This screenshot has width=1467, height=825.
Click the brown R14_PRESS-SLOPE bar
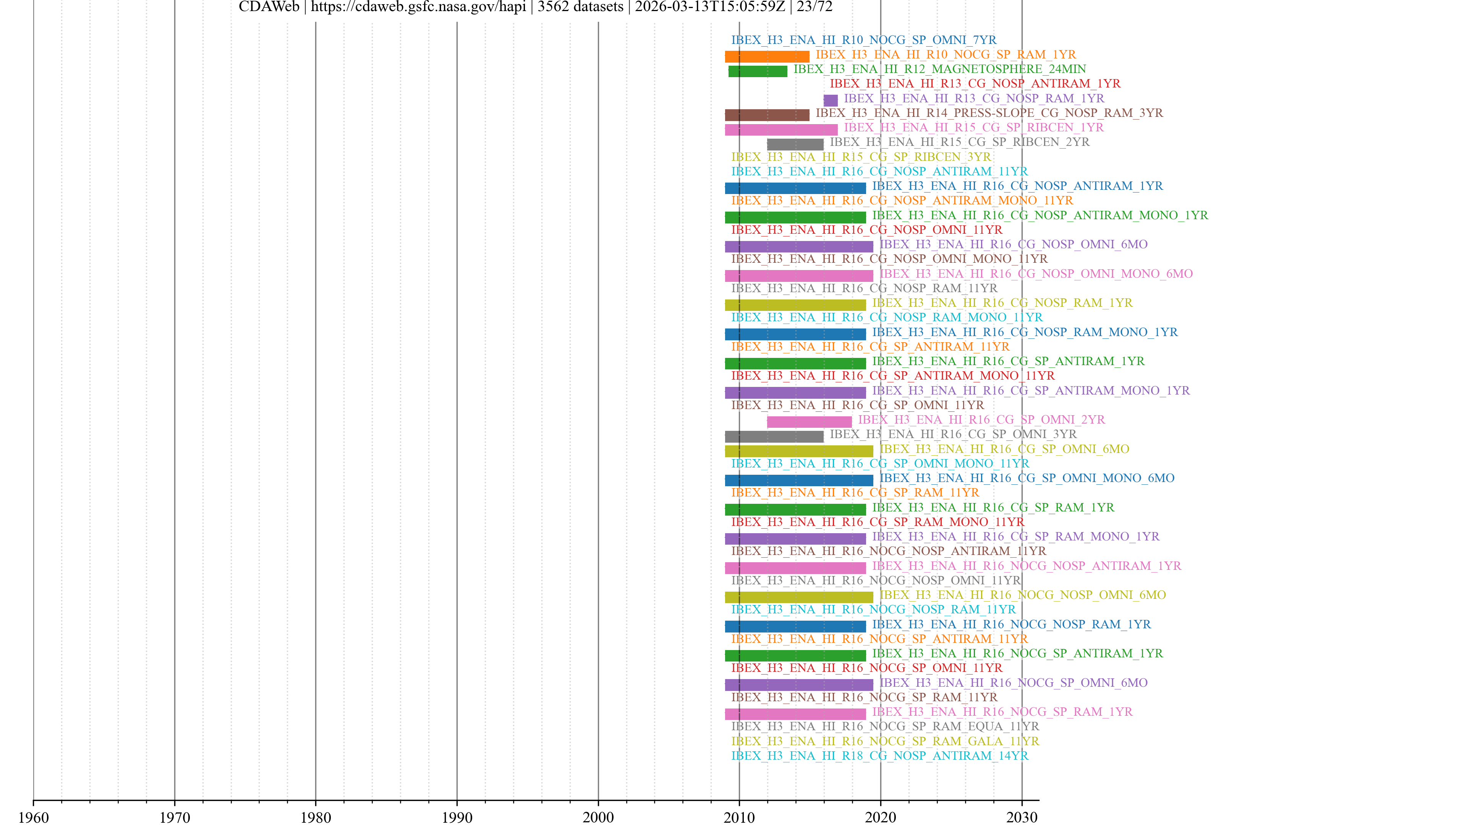click(766, 115)
